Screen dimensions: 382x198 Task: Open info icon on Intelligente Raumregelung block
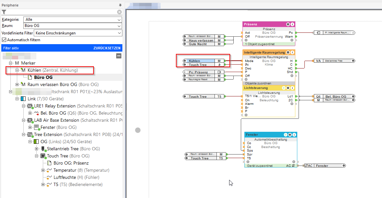(x=292, y=52)
